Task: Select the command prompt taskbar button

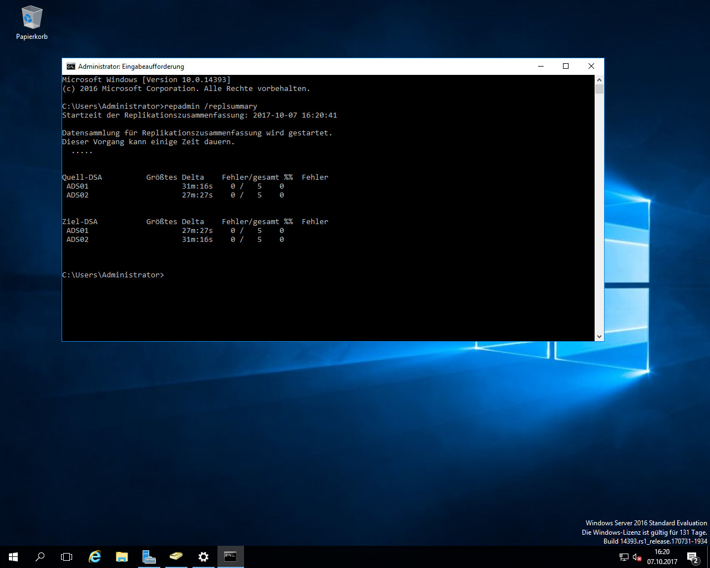Action: tap(230, 556)
